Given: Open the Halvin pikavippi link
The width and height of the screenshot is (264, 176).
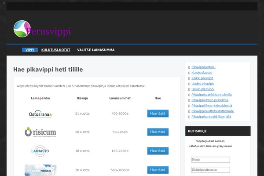Looking at the screenshot, I should coord(203,89).
